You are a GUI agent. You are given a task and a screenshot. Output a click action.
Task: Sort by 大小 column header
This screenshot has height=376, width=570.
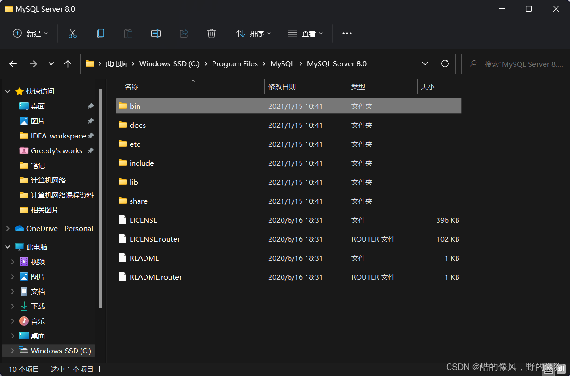coord(428,87)
